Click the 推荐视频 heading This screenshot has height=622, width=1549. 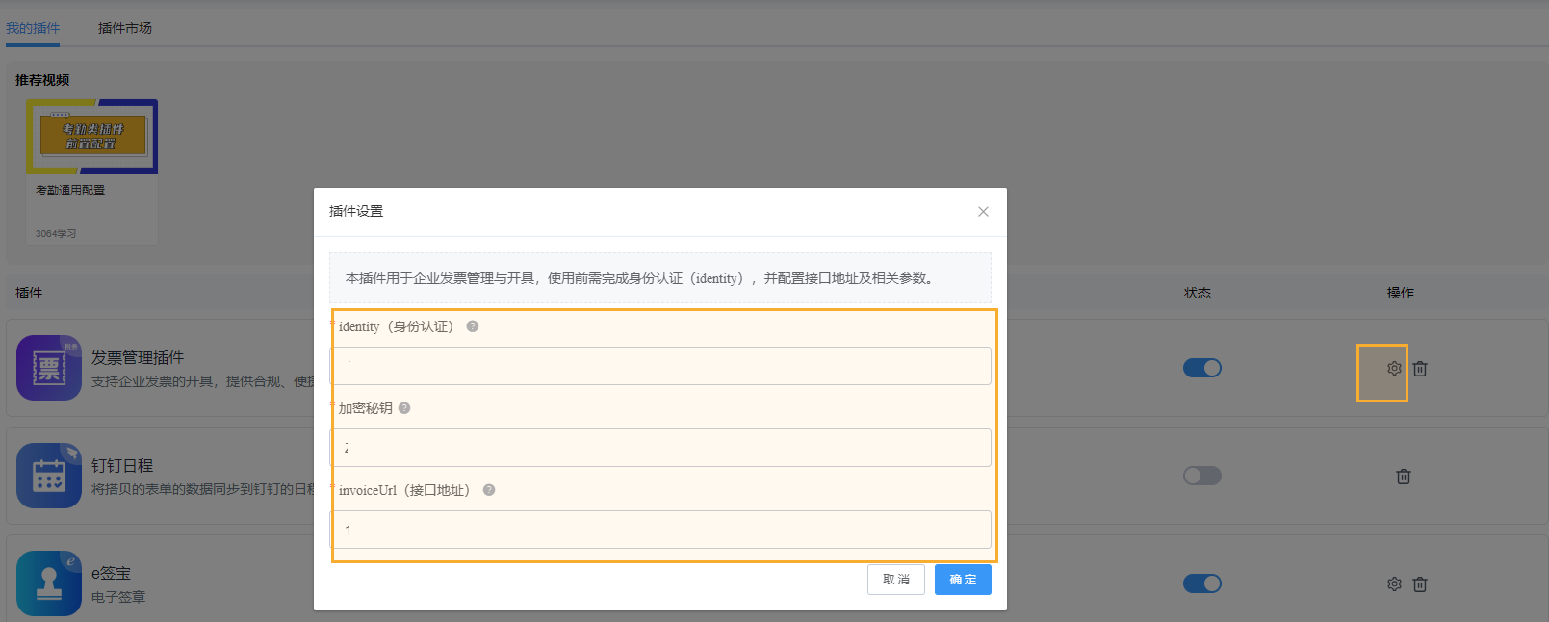[42, 80]
